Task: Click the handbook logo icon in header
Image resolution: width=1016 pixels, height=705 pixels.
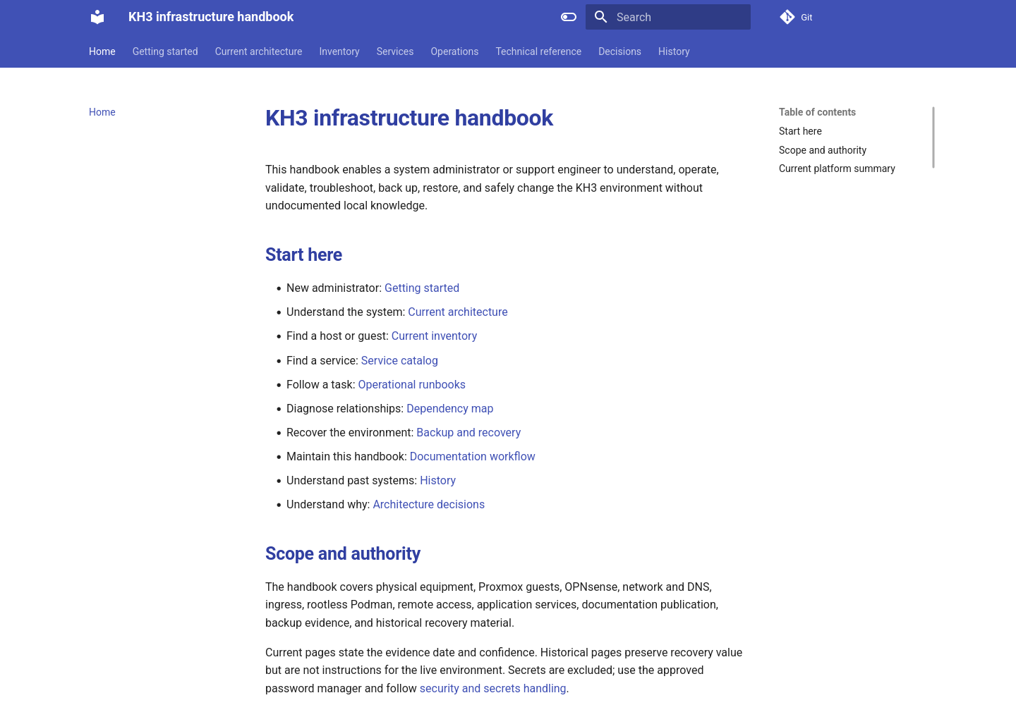Action: point(97,17)
